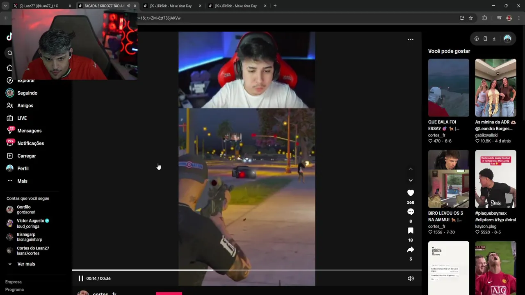Viewport: 525px width, 295px height.
Task: Click the Você pode gostar heading
Action: point(449,51)
